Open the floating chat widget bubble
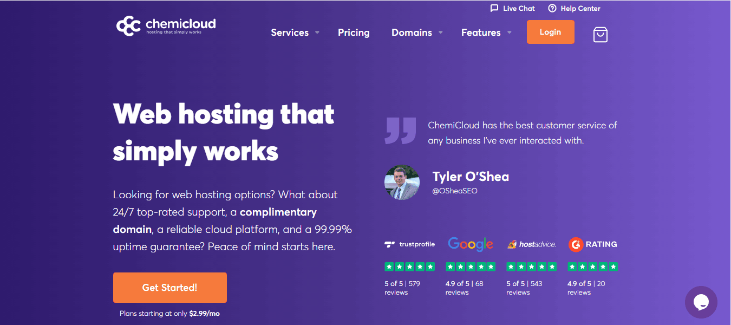 (x=701, y=302)
